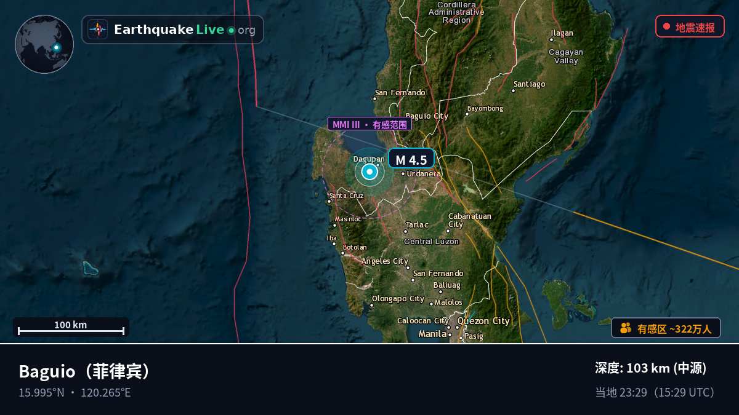Select the cyan epicenter marker near Dagupan

click(x=369, y=172)
